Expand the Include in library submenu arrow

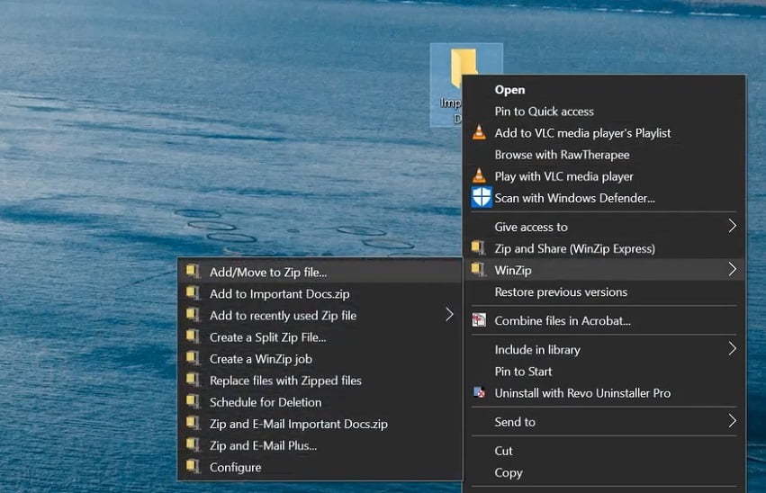[x=732, y=348]
